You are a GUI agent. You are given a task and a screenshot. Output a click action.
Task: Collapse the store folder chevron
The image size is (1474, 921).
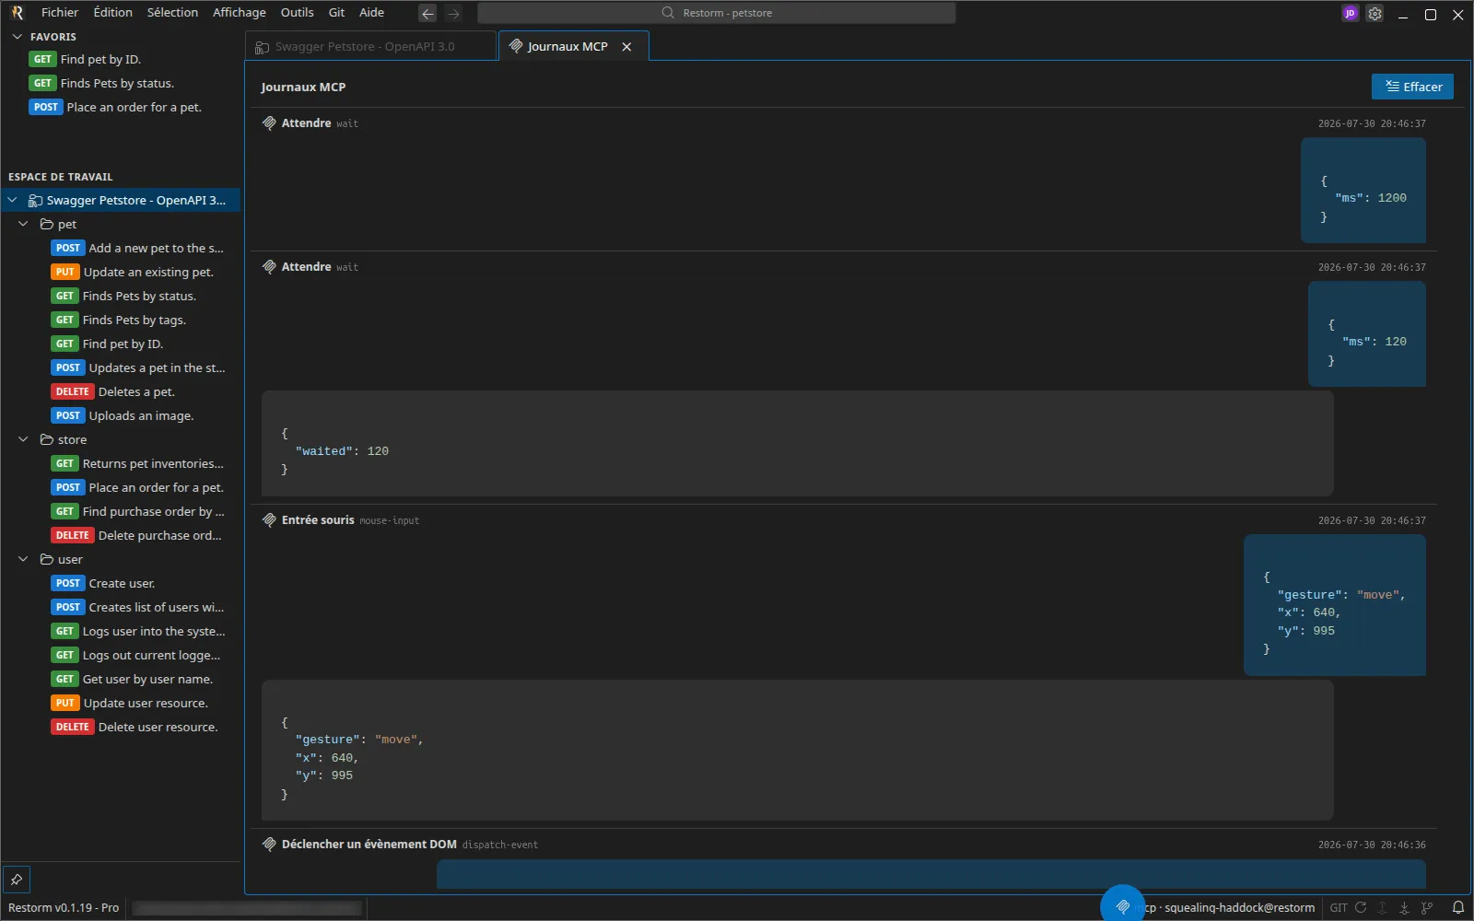(x=23, y=439)
